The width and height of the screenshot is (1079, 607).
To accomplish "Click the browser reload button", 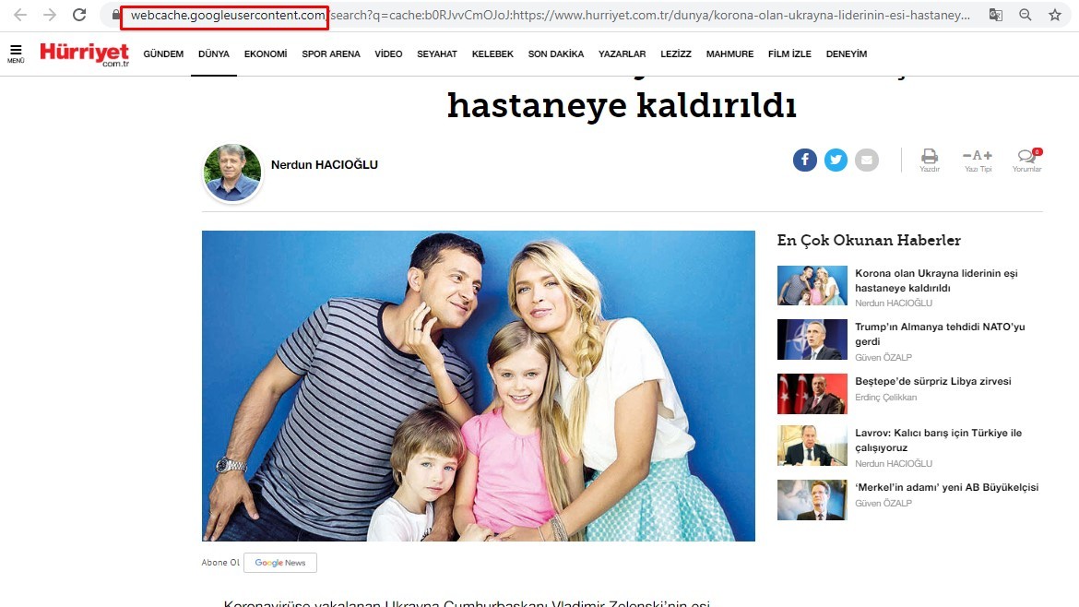I will [x=79, y=16].
